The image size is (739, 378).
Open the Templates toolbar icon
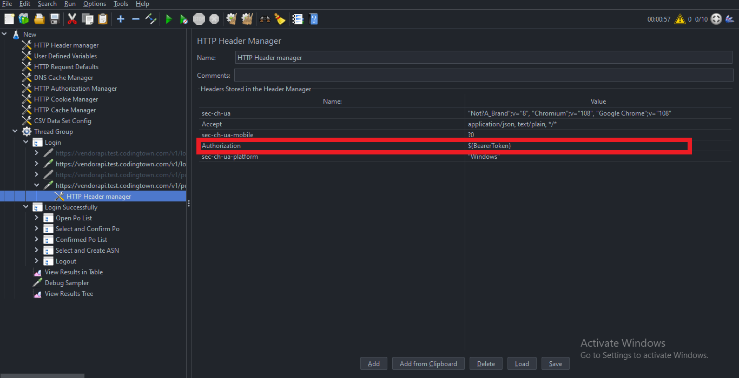coord(24,19)
